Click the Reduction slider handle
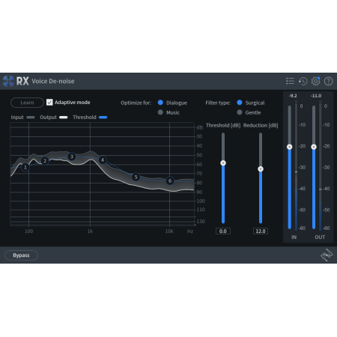Screen dimensions: 337x337 click(261, 169)
